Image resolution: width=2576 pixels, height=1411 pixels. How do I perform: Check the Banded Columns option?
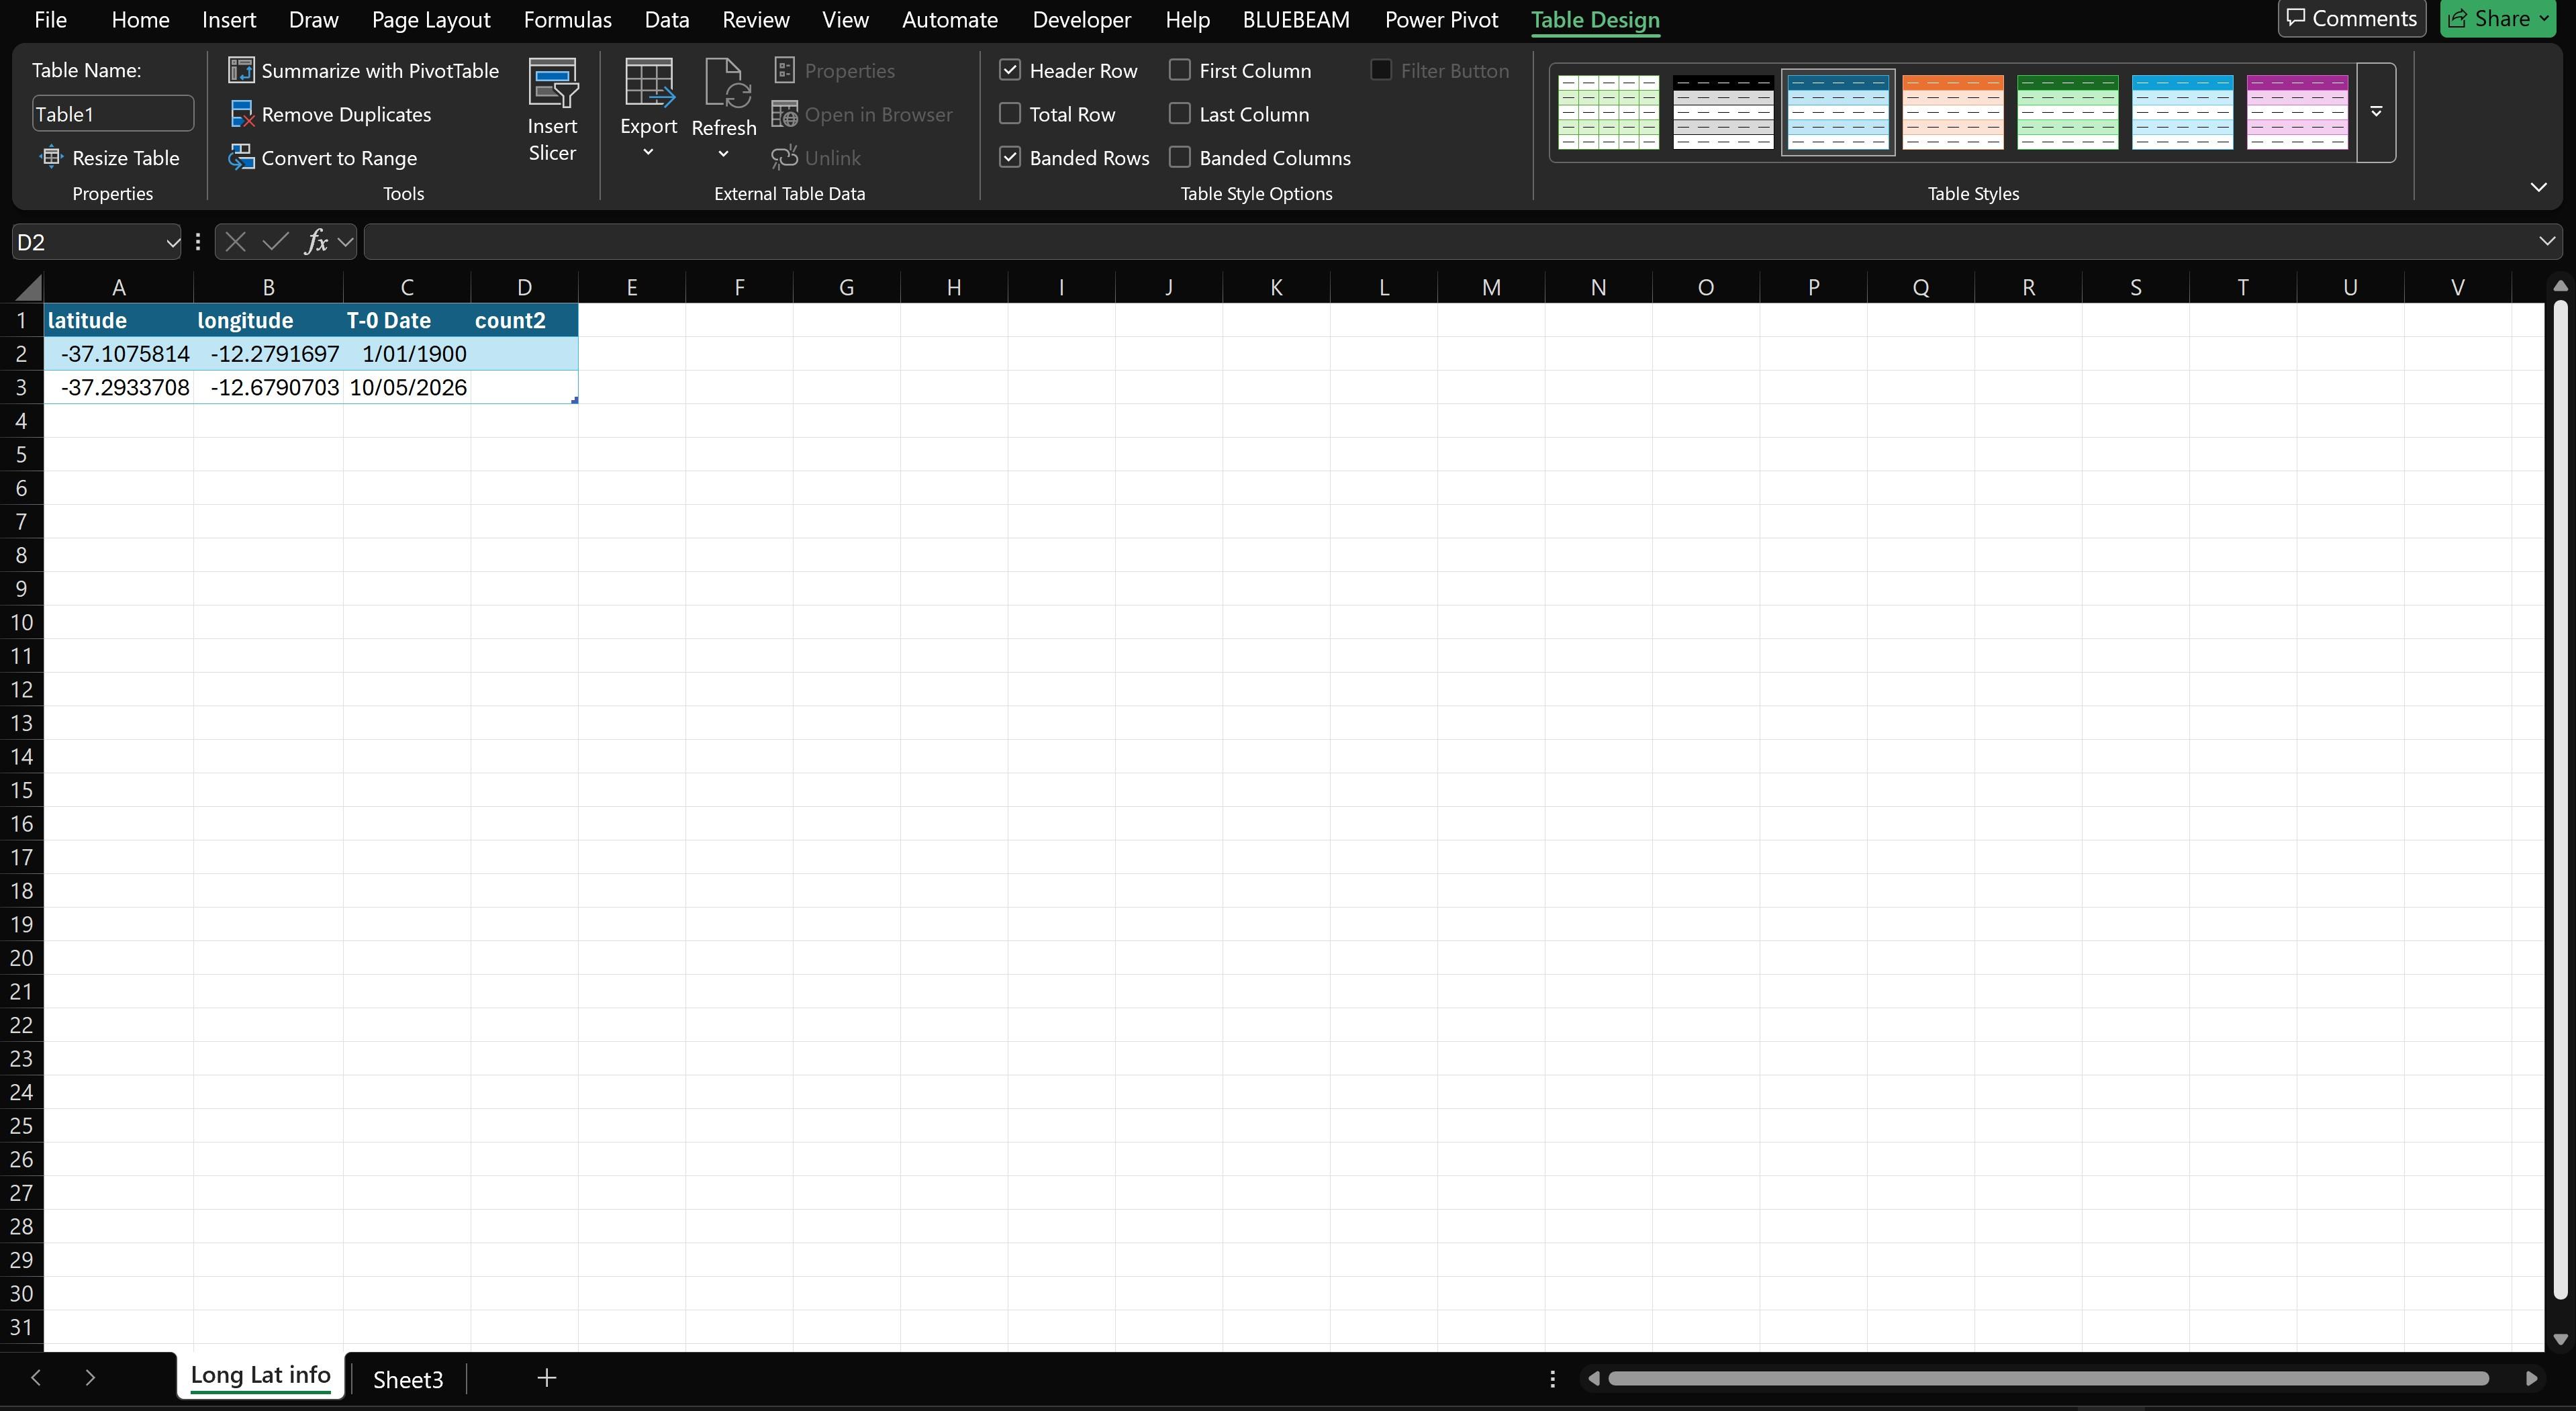tap(1180, 157)
